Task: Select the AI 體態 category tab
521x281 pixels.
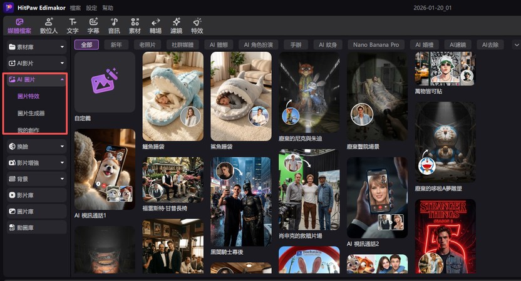Action: point(219,45)
